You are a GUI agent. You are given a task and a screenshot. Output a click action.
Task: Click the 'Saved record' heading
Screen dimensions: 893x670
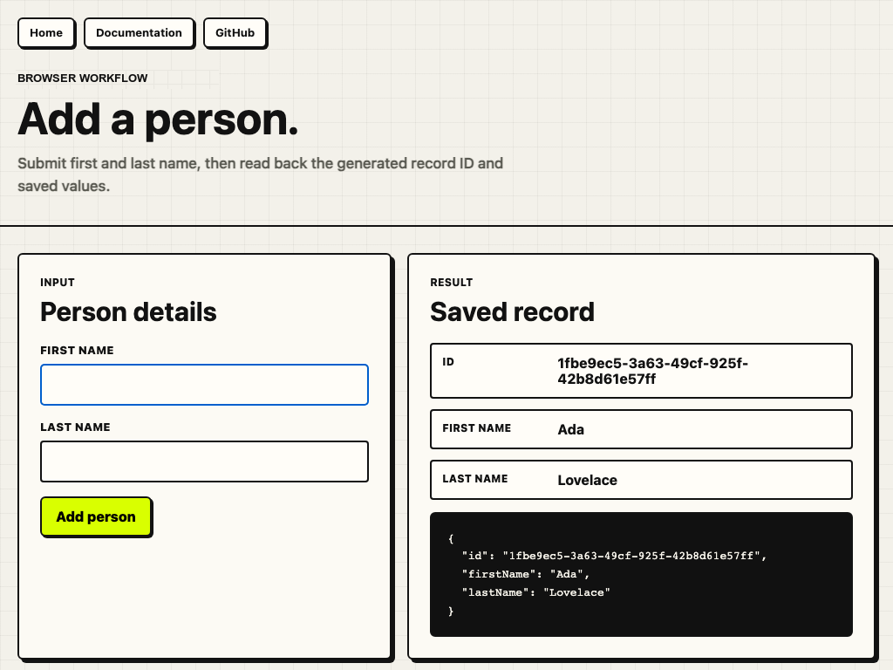pos(512,312)
